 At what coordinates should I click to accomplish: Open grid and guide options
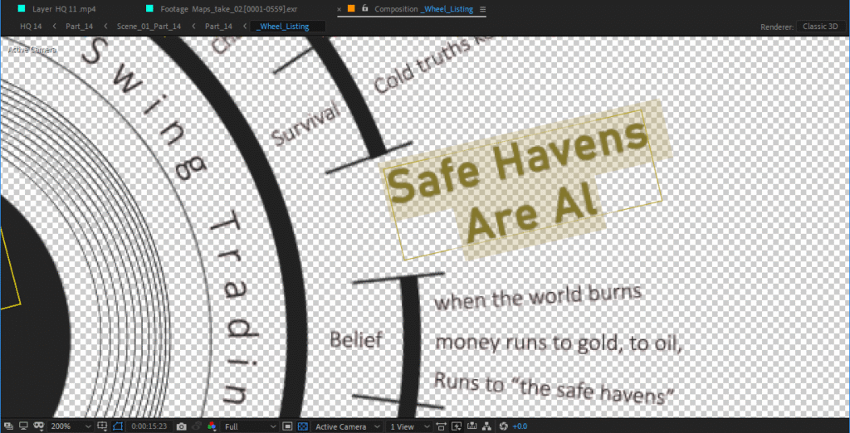(102, 426)
